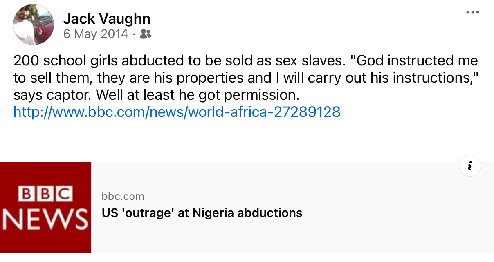The height and width of the screenshot is (262, 494).
Task: Open the three-dot post options menu
Action: (x=472, y=12)
